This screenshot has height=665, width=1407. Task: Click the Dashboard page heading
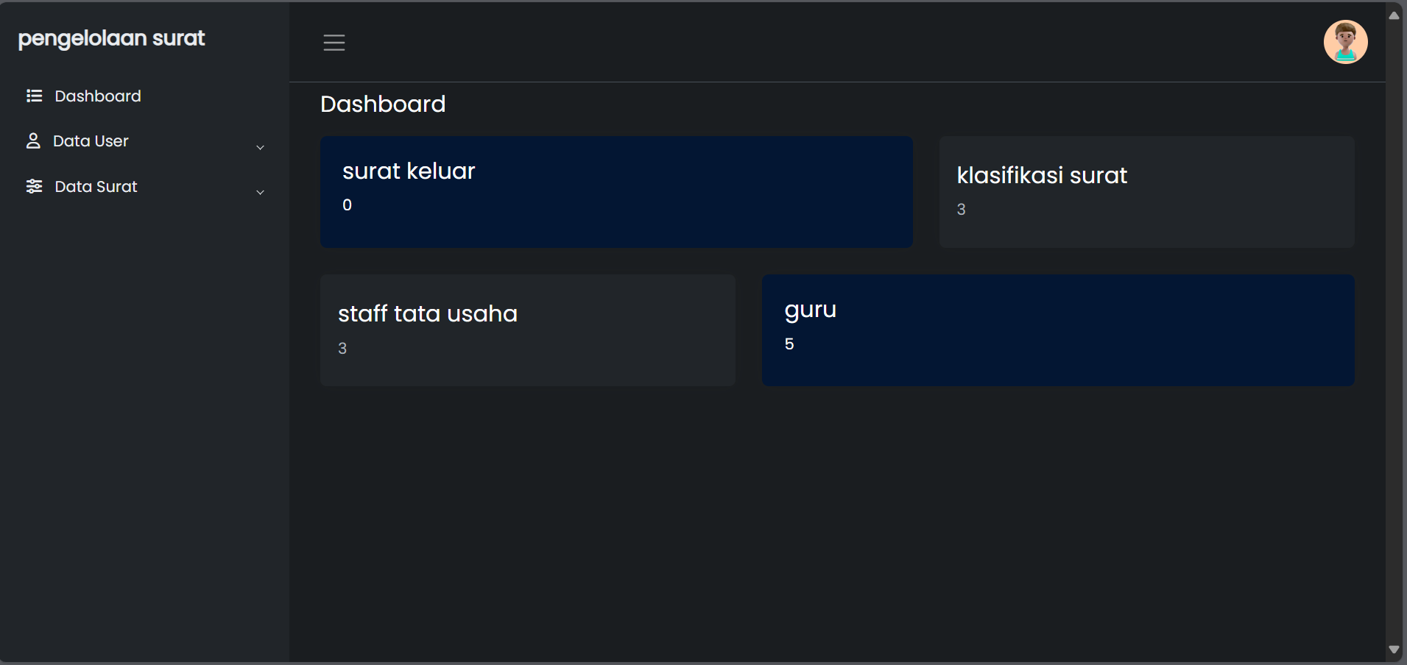pos(383,104)
